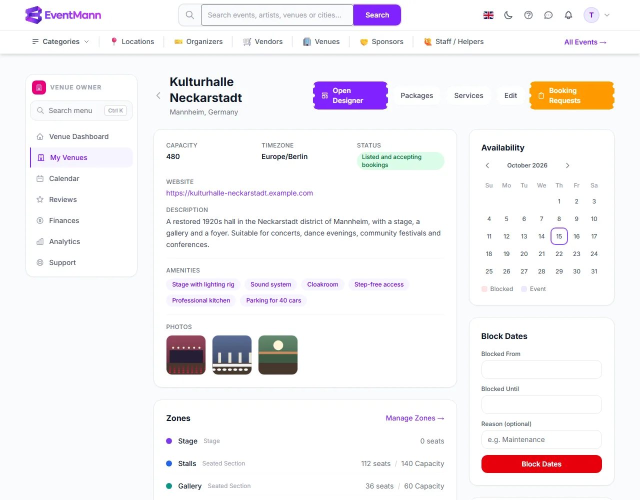Open Booking Requests
Viewport: 640px width, 500px height.
pyautogui.click(x=572, y=95)
